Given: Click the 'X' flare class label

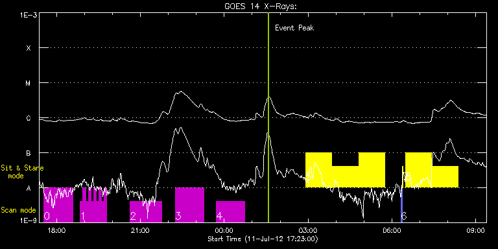Looking at the screenshot, I should click(x=29, y=48).
